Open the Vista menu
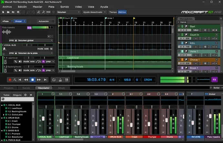The height and width of the screenshot is (143, 223). click(91, 7)
